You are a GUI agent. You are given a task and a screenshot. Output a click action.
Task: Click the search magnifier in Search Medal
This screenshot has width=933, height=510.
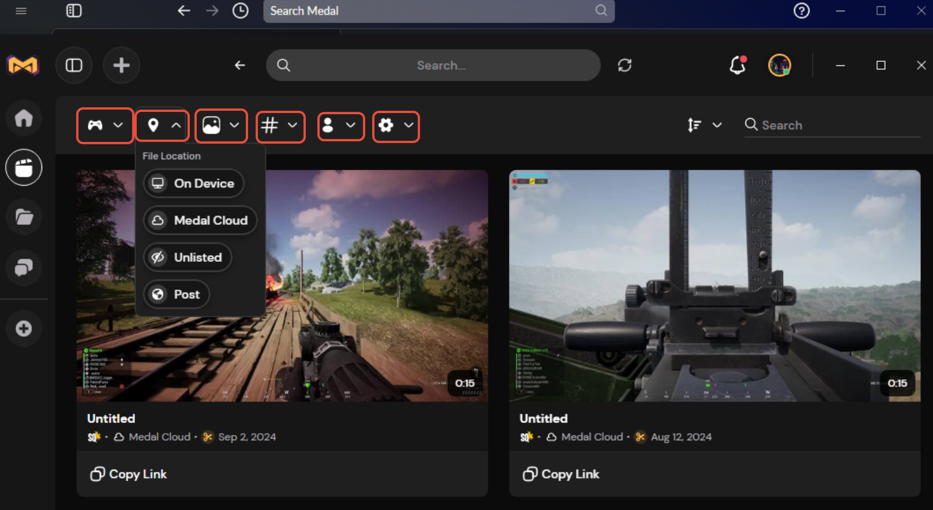pyautogui.click(x=601, y=11)
